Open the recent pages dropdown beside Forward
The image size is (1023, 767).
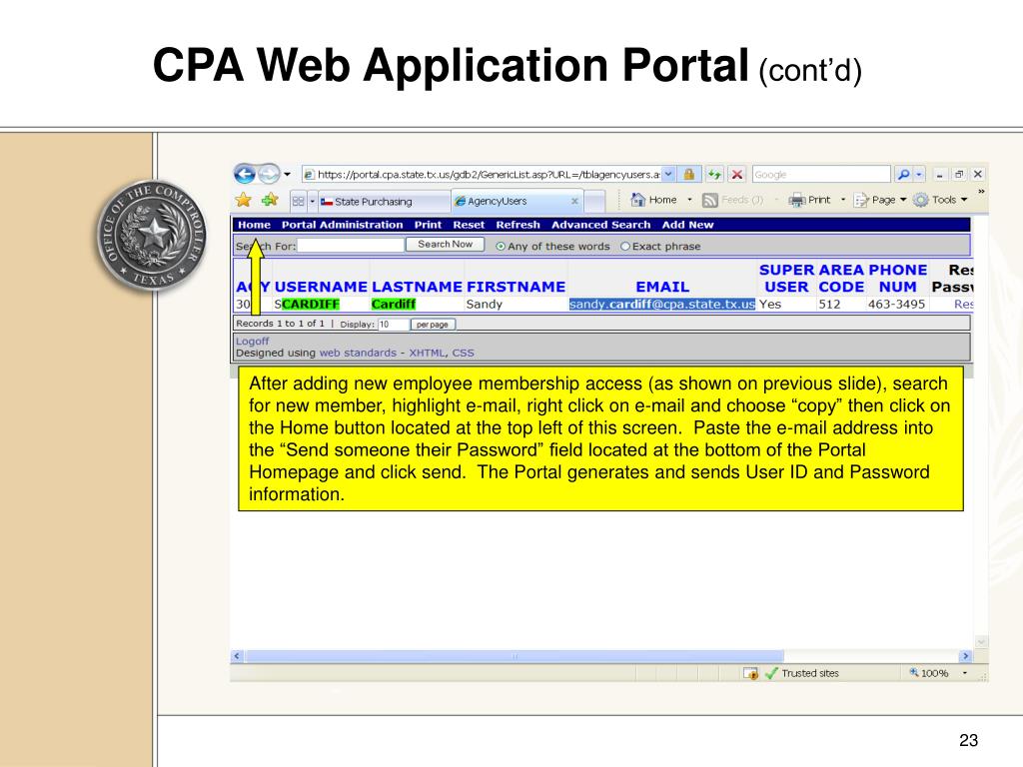pos(287,175)
